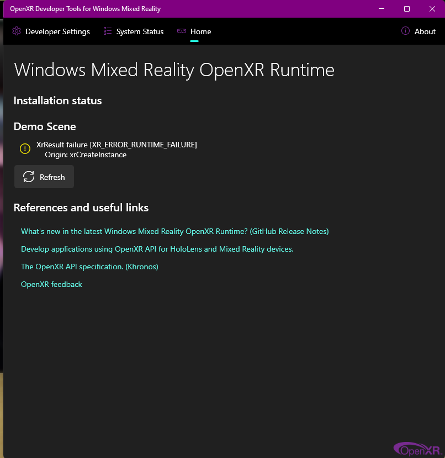Open the OpenXR feedback link
Viewport: 445px width, 458px height.
[x=51, y=284]
